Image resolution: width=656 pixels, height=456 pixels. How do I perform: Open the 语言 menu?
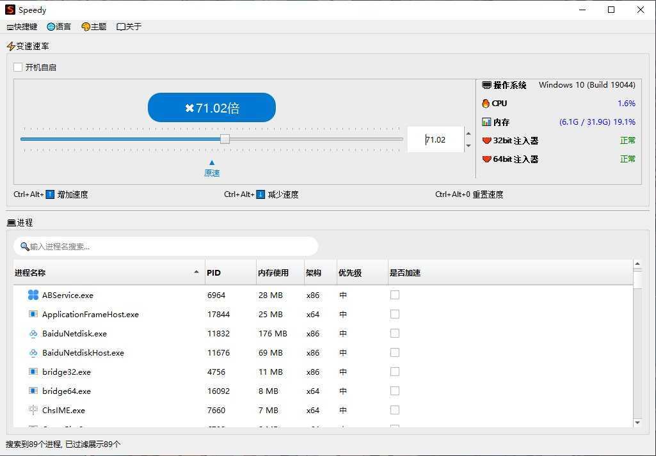[x=59, y=26]
